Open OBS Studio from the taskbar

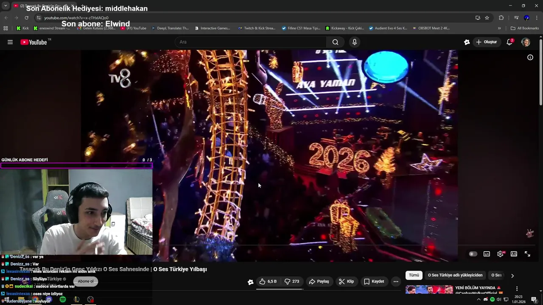point(90,299)
